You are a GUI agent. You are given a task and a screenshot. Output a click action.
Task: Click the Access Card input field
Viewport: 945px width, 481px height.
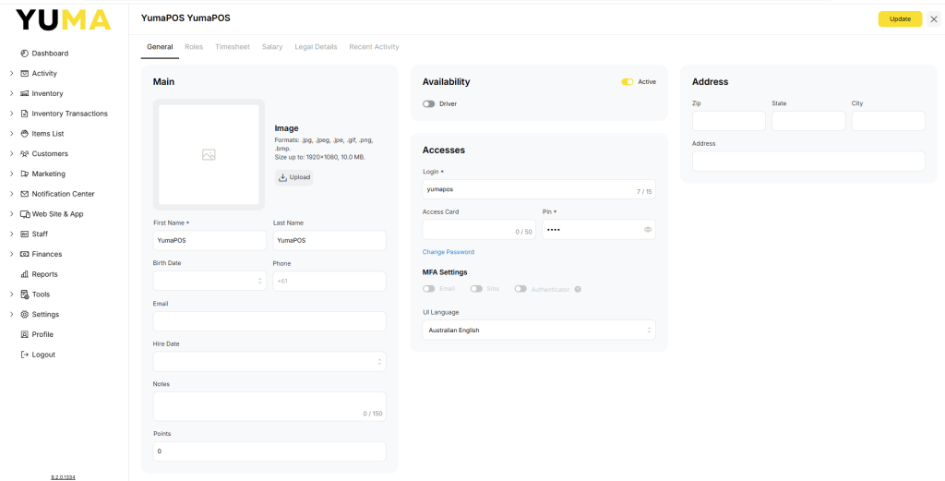(479, 230)
